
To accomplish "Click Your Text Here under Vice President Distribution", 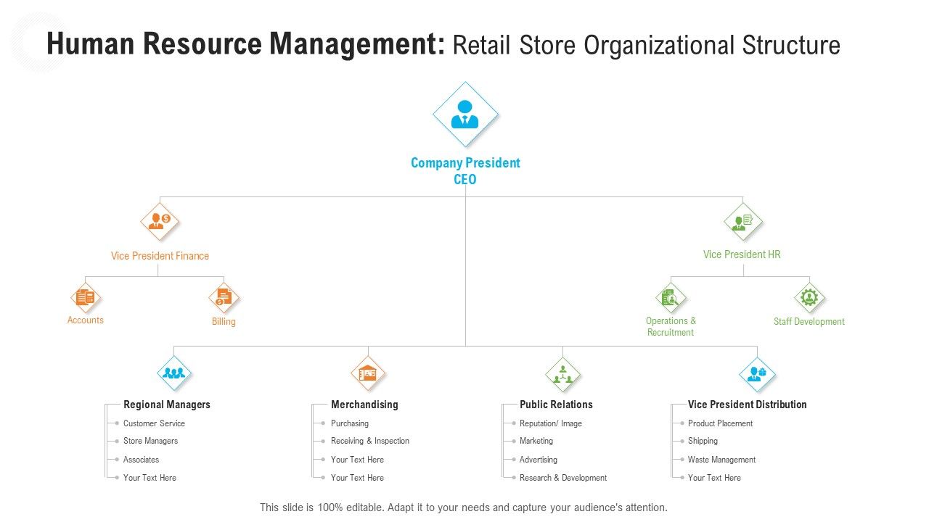I will (x=714, y=478).
